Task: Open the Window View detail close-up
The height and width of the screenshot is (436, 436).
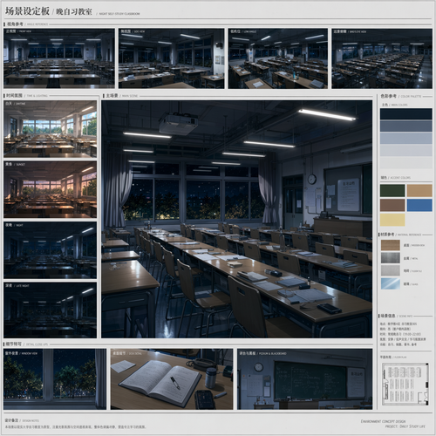Action: click(55, 379)
